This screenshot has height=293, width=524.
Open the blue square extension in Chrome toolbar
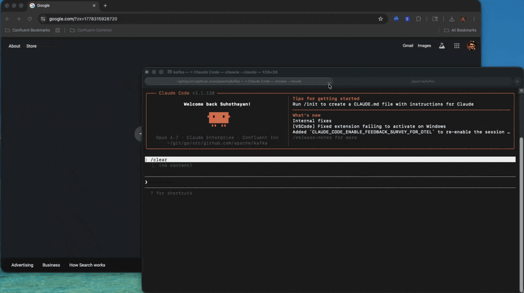pos(407,19)
